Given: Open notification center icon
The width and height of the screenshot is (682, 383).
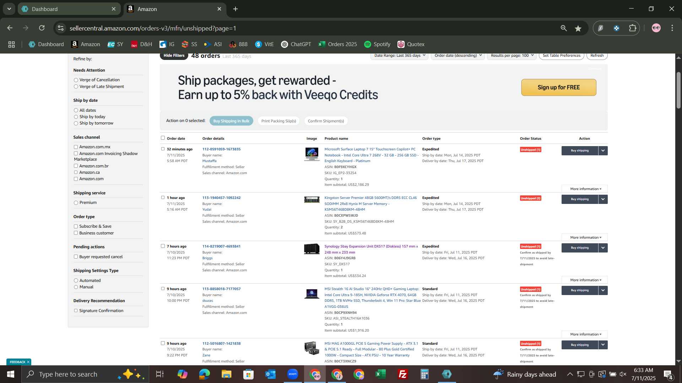Looking at the screenshot, I should [x=668, y=374].
